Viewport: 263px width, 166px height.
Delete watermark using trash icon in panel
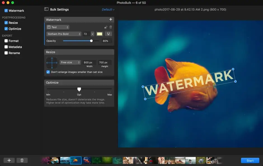tap(111, 27)
